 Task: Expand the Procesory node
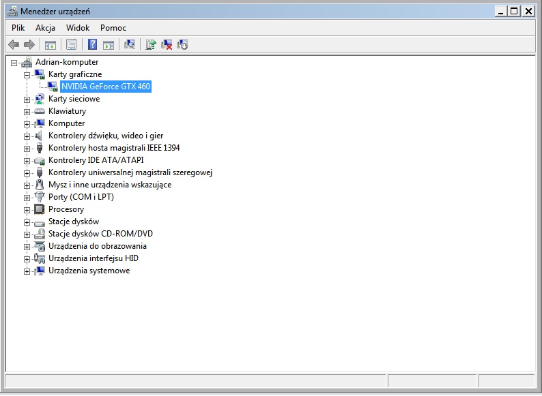(x=27, y=210)
